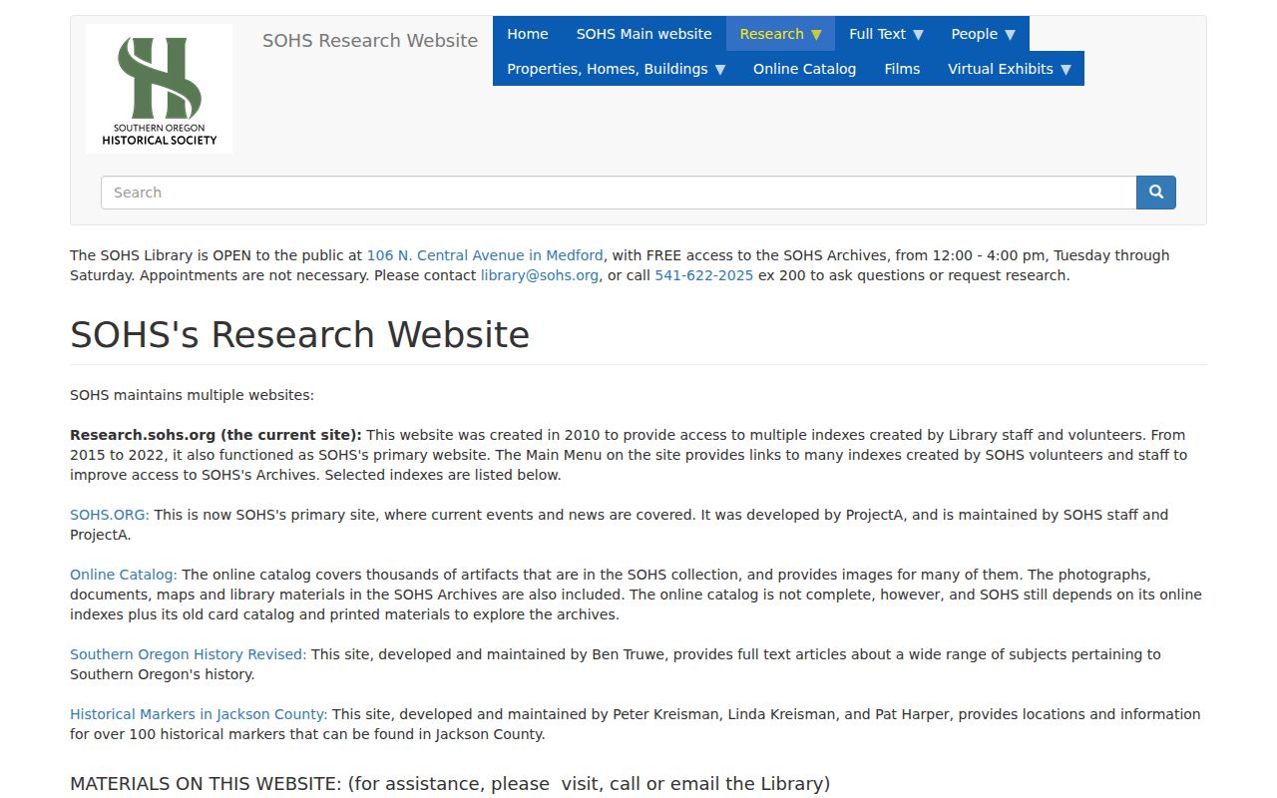1277x798 pixels.
Task: Expand the Virtual Exhibits dropdown
Action: click(1009, 69)
